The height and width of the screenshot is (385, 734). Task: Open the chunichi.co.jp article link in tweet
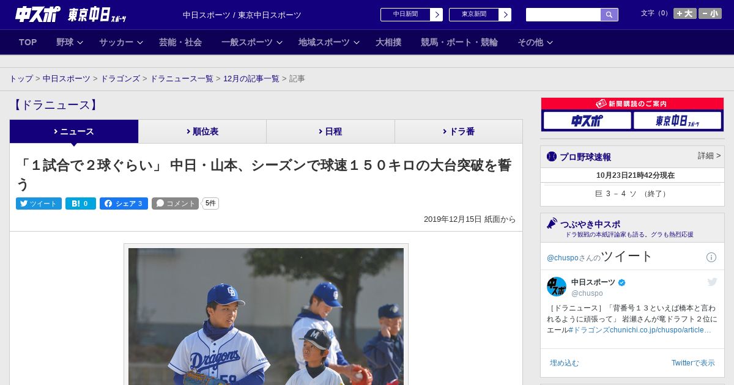(661, 330)
